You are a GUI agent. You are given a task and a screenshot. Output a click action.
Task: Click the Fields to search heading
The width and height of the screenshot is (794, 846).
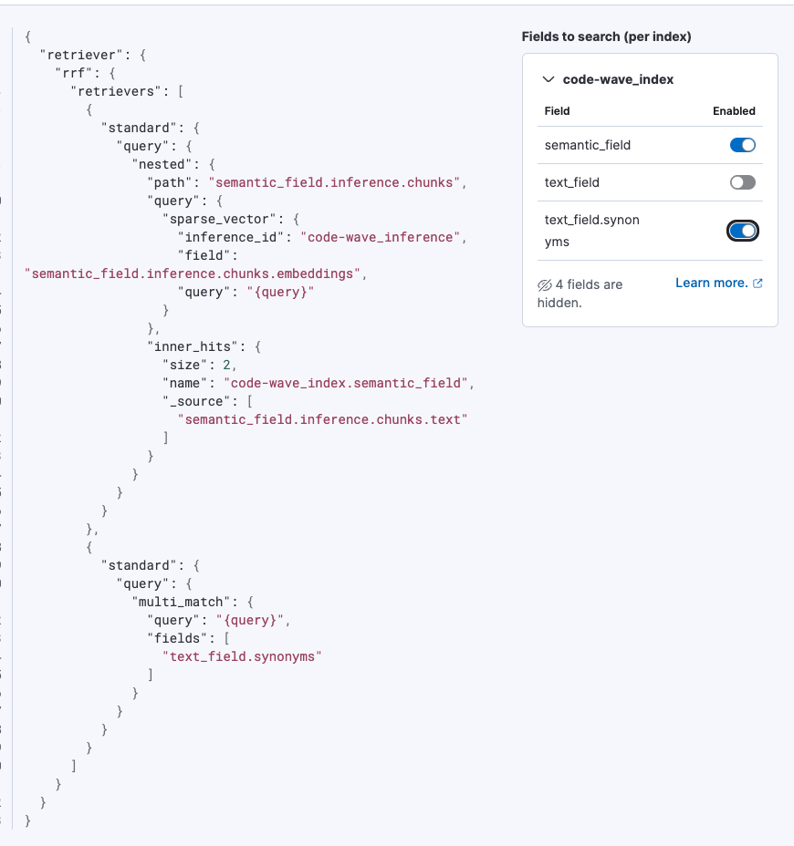pyautogui.click(x=606, y=36)
